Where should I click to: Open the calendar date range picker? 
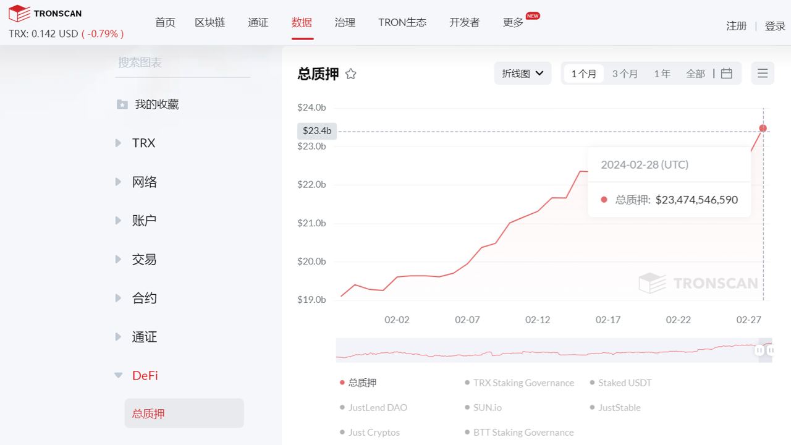[x=727, y=74]
